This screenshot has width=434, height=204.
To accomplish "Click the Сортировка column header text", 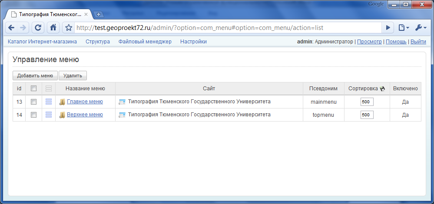I will coord(363,89).
